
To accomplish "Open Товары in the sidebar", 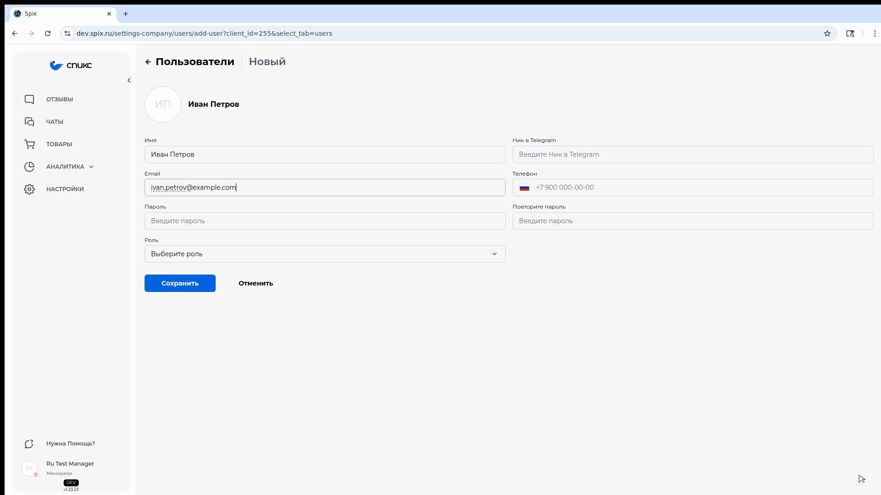I will [59, 144].
